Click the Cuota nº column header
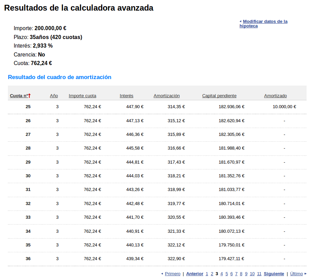The image size is (322, 280). tap(18, 96)
